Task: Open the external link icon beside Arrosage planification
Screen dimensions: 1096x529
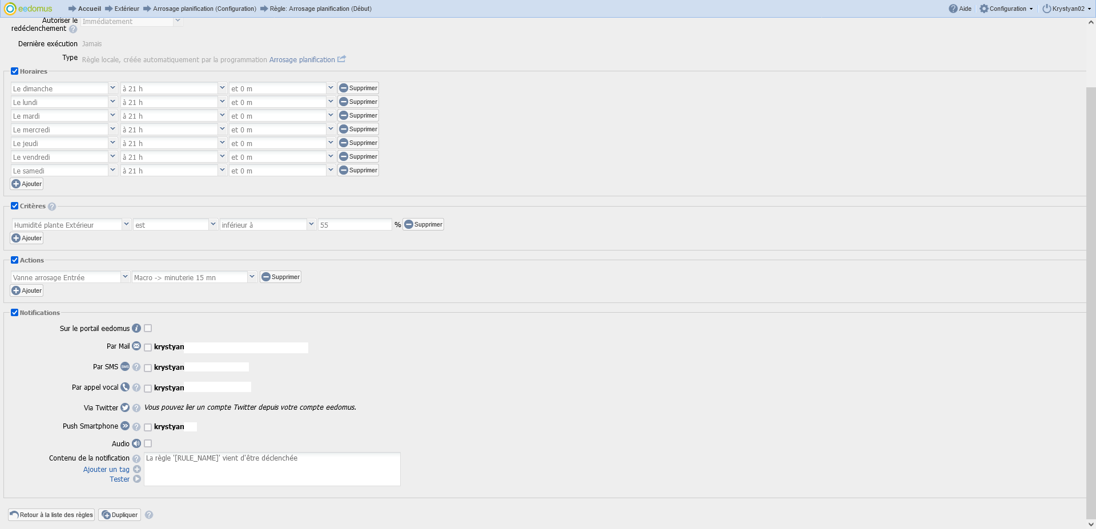Action: [341, 59]
